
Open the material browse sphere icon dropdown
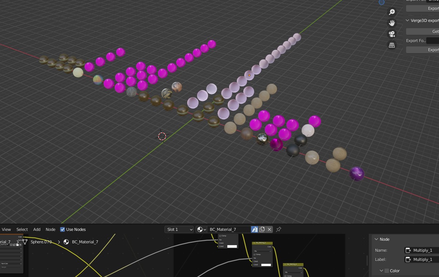[x=201, y=229]
